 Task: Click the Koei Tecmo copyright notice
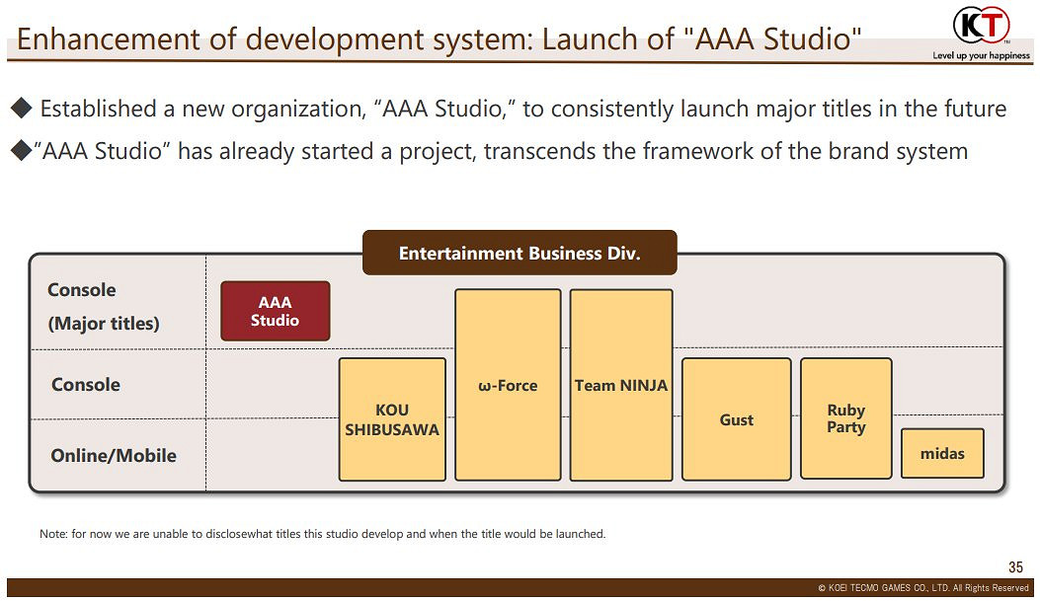coord(922,588)
